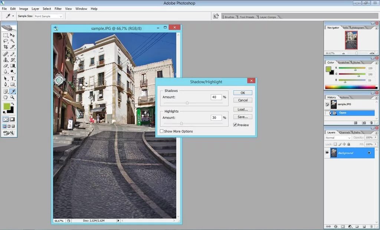The width and height of the screenshot is (380, 230).
Task: Swap foreground and background colors
Action: pos(13,104)
